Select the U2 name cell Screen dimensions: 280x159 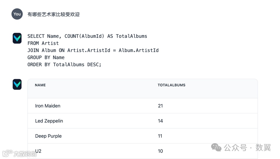38,151
